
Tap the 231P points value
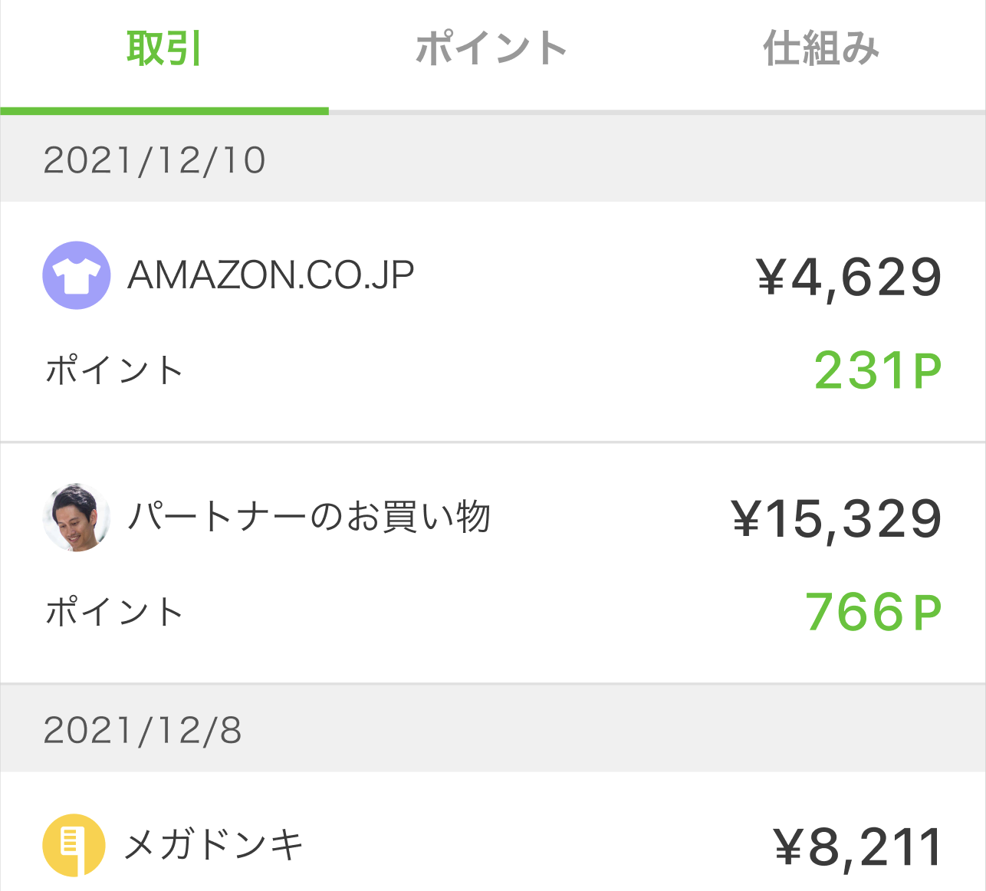(877, 371)
